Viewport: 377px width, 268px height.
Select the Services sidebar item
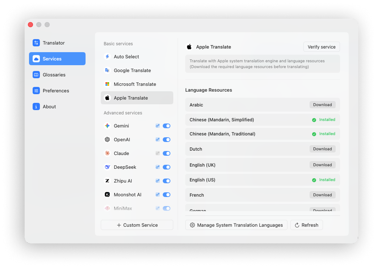(x=57, y=59)
